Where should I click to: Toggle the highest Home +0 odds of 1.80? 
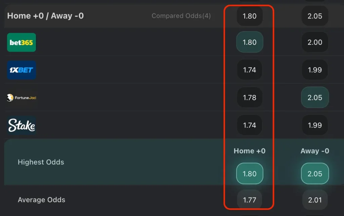(x=250, y=173)
